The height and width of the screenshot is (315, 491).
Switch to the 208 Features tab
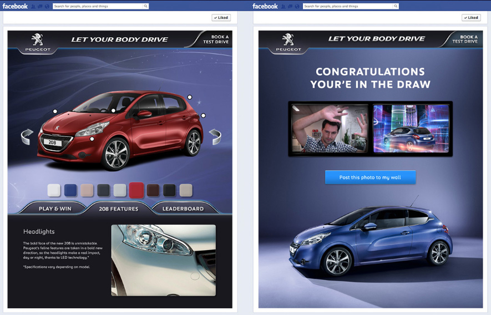coord(118,209)
